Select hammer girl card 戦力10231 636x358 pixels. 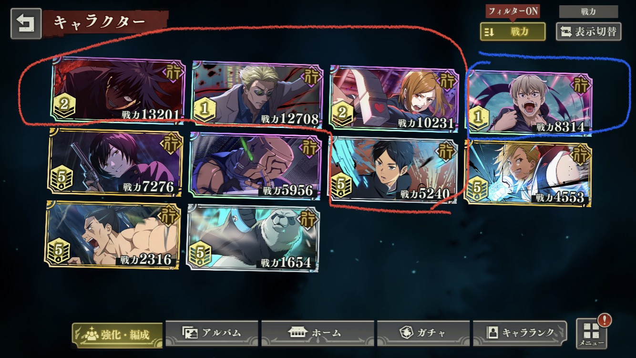pos(394,97)
